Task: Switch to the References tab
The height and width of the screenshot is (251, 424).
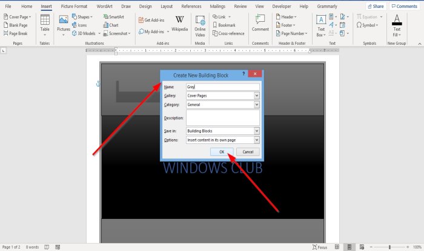Action: click(191, 6)
